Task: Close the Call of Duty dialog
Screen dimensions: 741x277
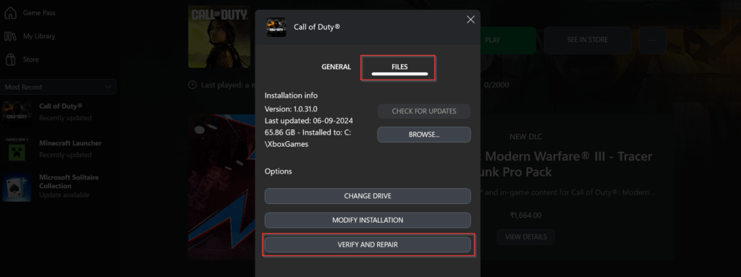Action: pyautogui.click(x=470, y=20)
